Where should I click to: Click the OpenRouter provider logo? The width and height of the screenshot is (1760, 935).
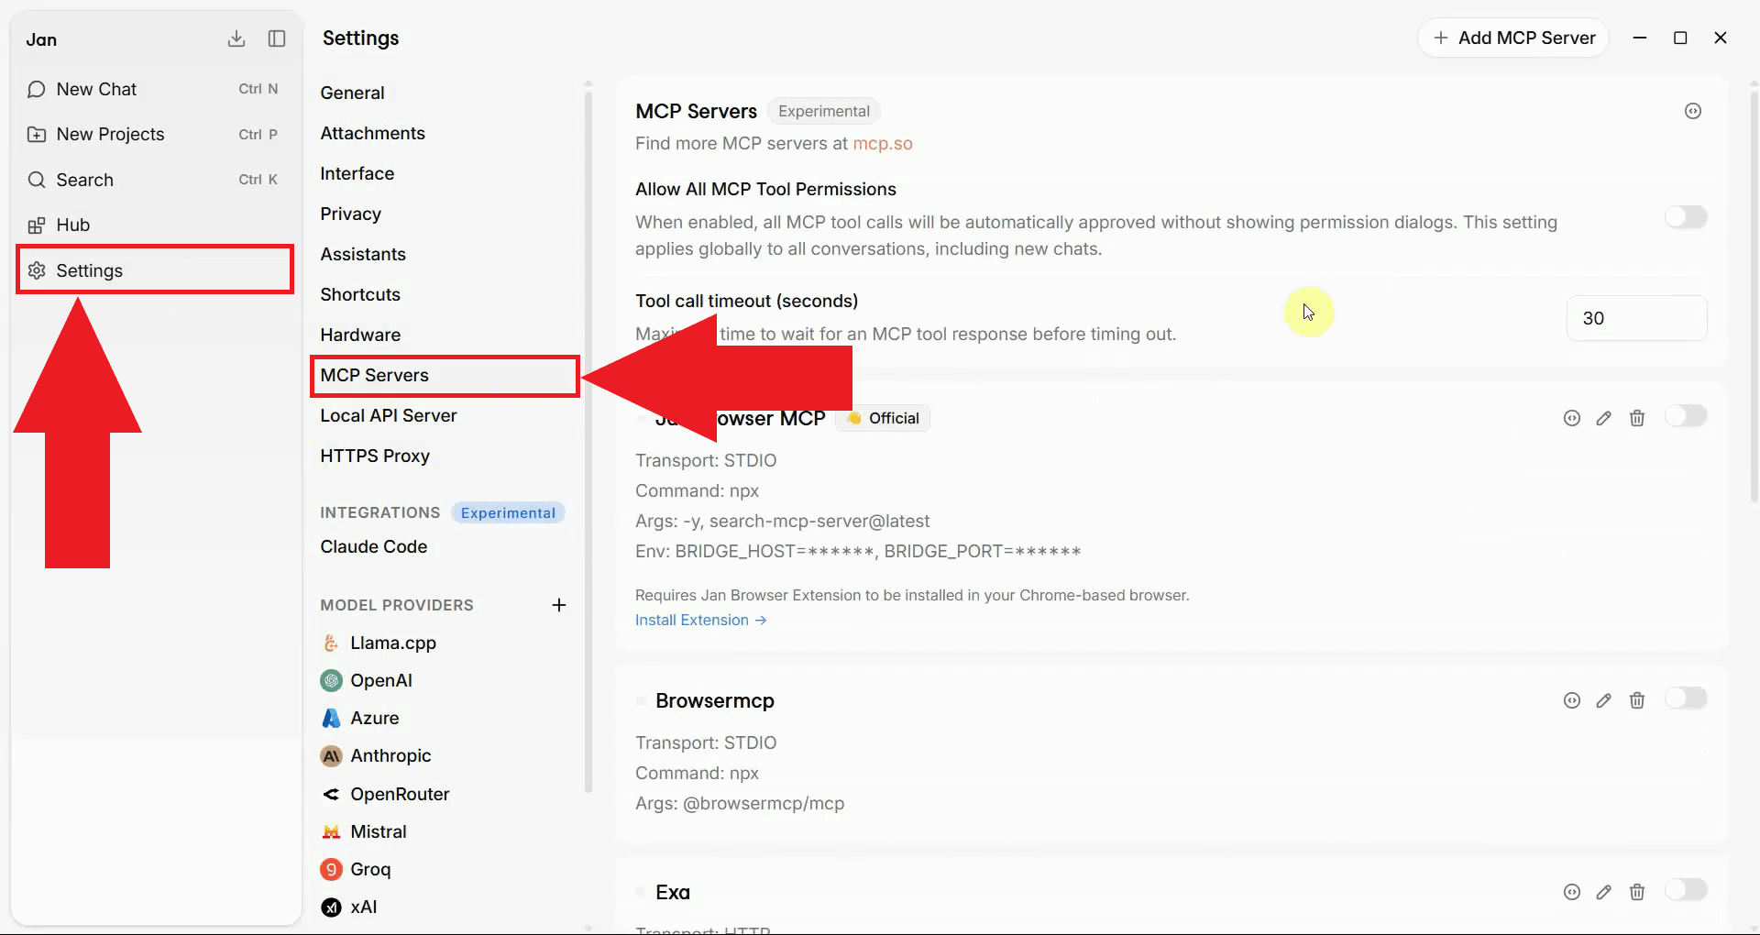click(x=331, y=795)
